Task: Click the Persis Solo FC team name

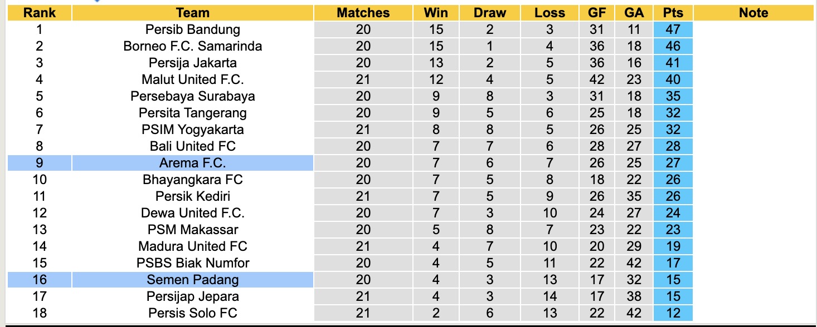Action: click(192, 313)
